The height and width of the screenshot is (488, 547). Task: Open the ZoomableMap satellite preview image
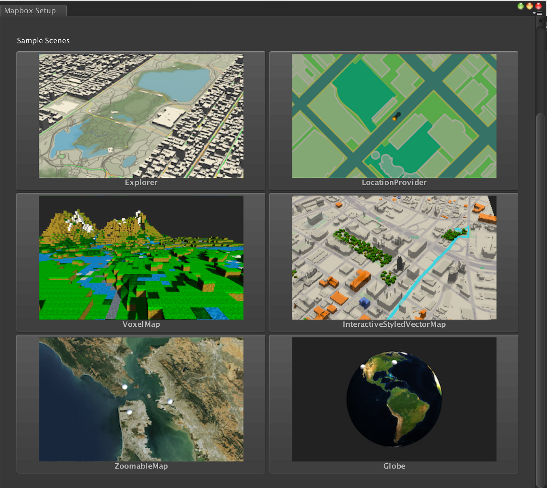click(x=141, y=399)
